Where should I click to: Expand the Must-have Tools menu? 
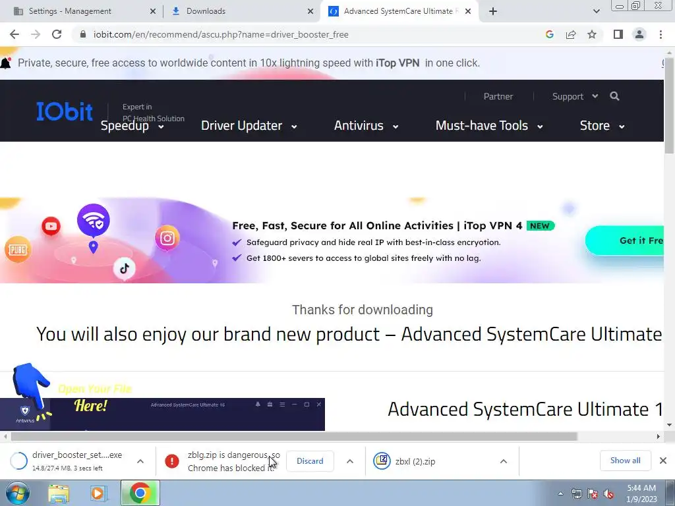[489, 126]
